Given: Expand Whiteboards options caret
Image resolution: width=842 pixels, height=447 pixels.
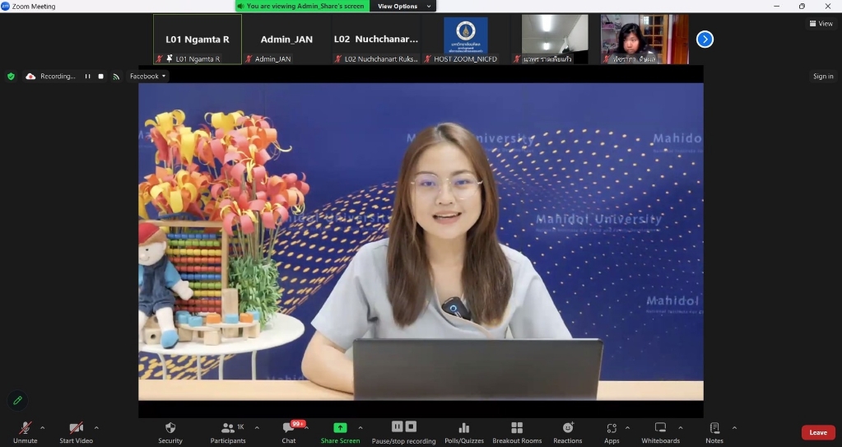Looking at the screenshot, I should [681, 428].
